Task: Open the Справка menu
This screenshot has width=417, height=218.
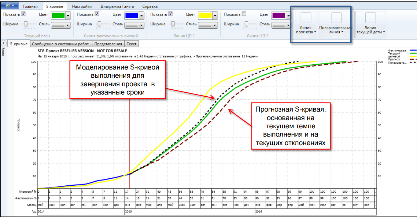Action: pyautogui.click(x=150, y=6)
